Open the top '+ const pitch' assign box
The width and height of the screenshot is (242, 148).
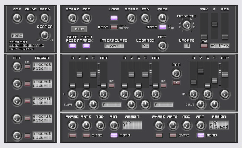(42, 66)
